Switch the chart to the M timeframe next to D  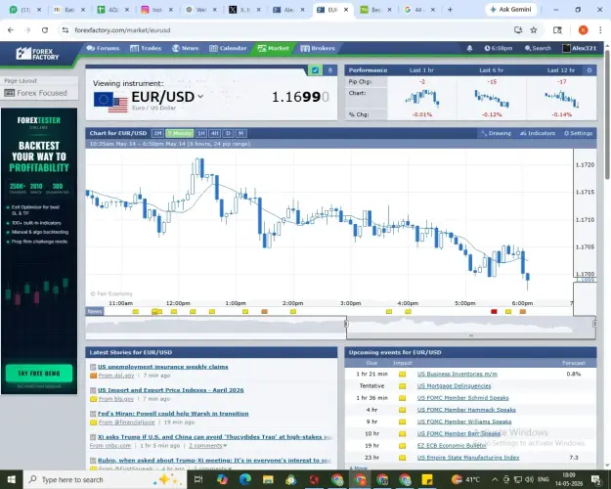point(240,133)
